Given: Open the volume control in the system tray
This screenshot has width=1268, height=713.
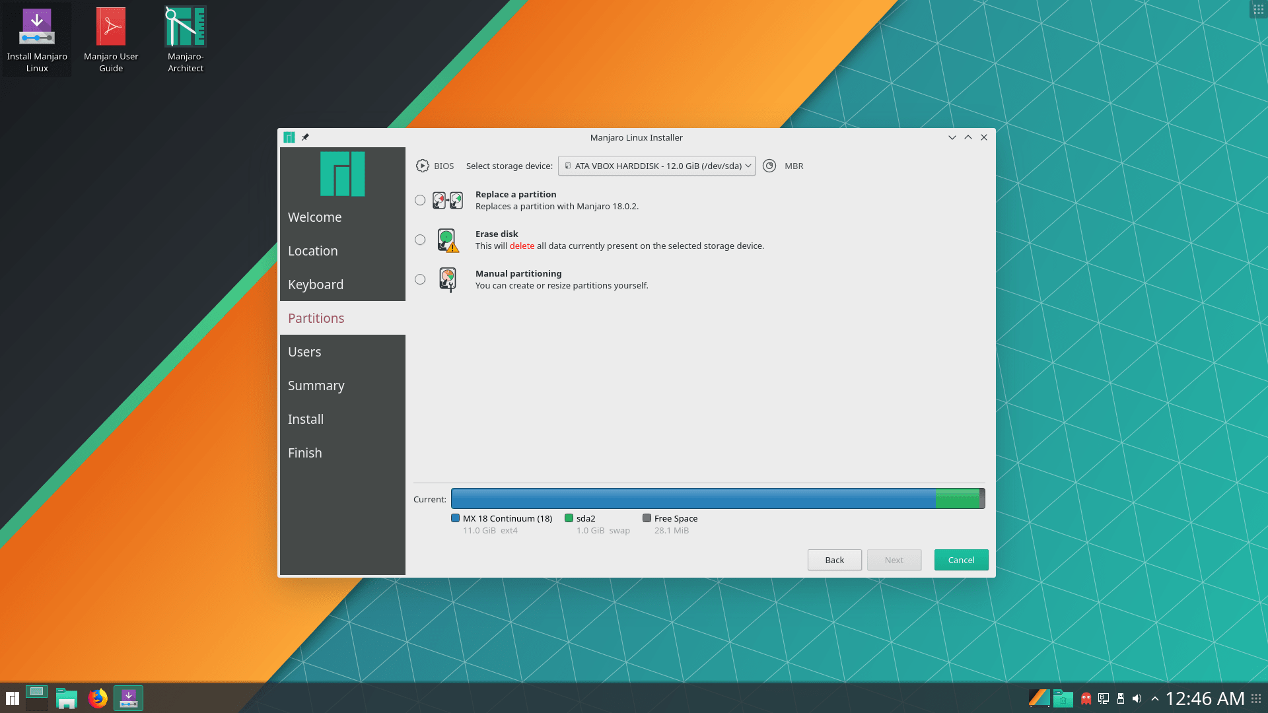Looking at the screenshot, I should tap(1137, 698).
